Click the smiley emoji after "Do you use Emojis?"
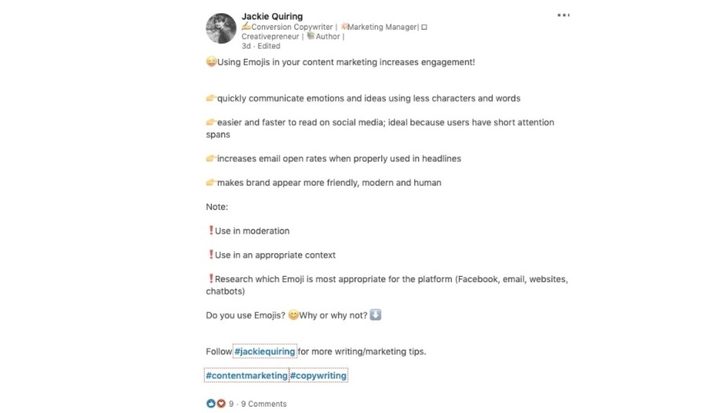Screen dimensions: 724x413 [293, 316]
